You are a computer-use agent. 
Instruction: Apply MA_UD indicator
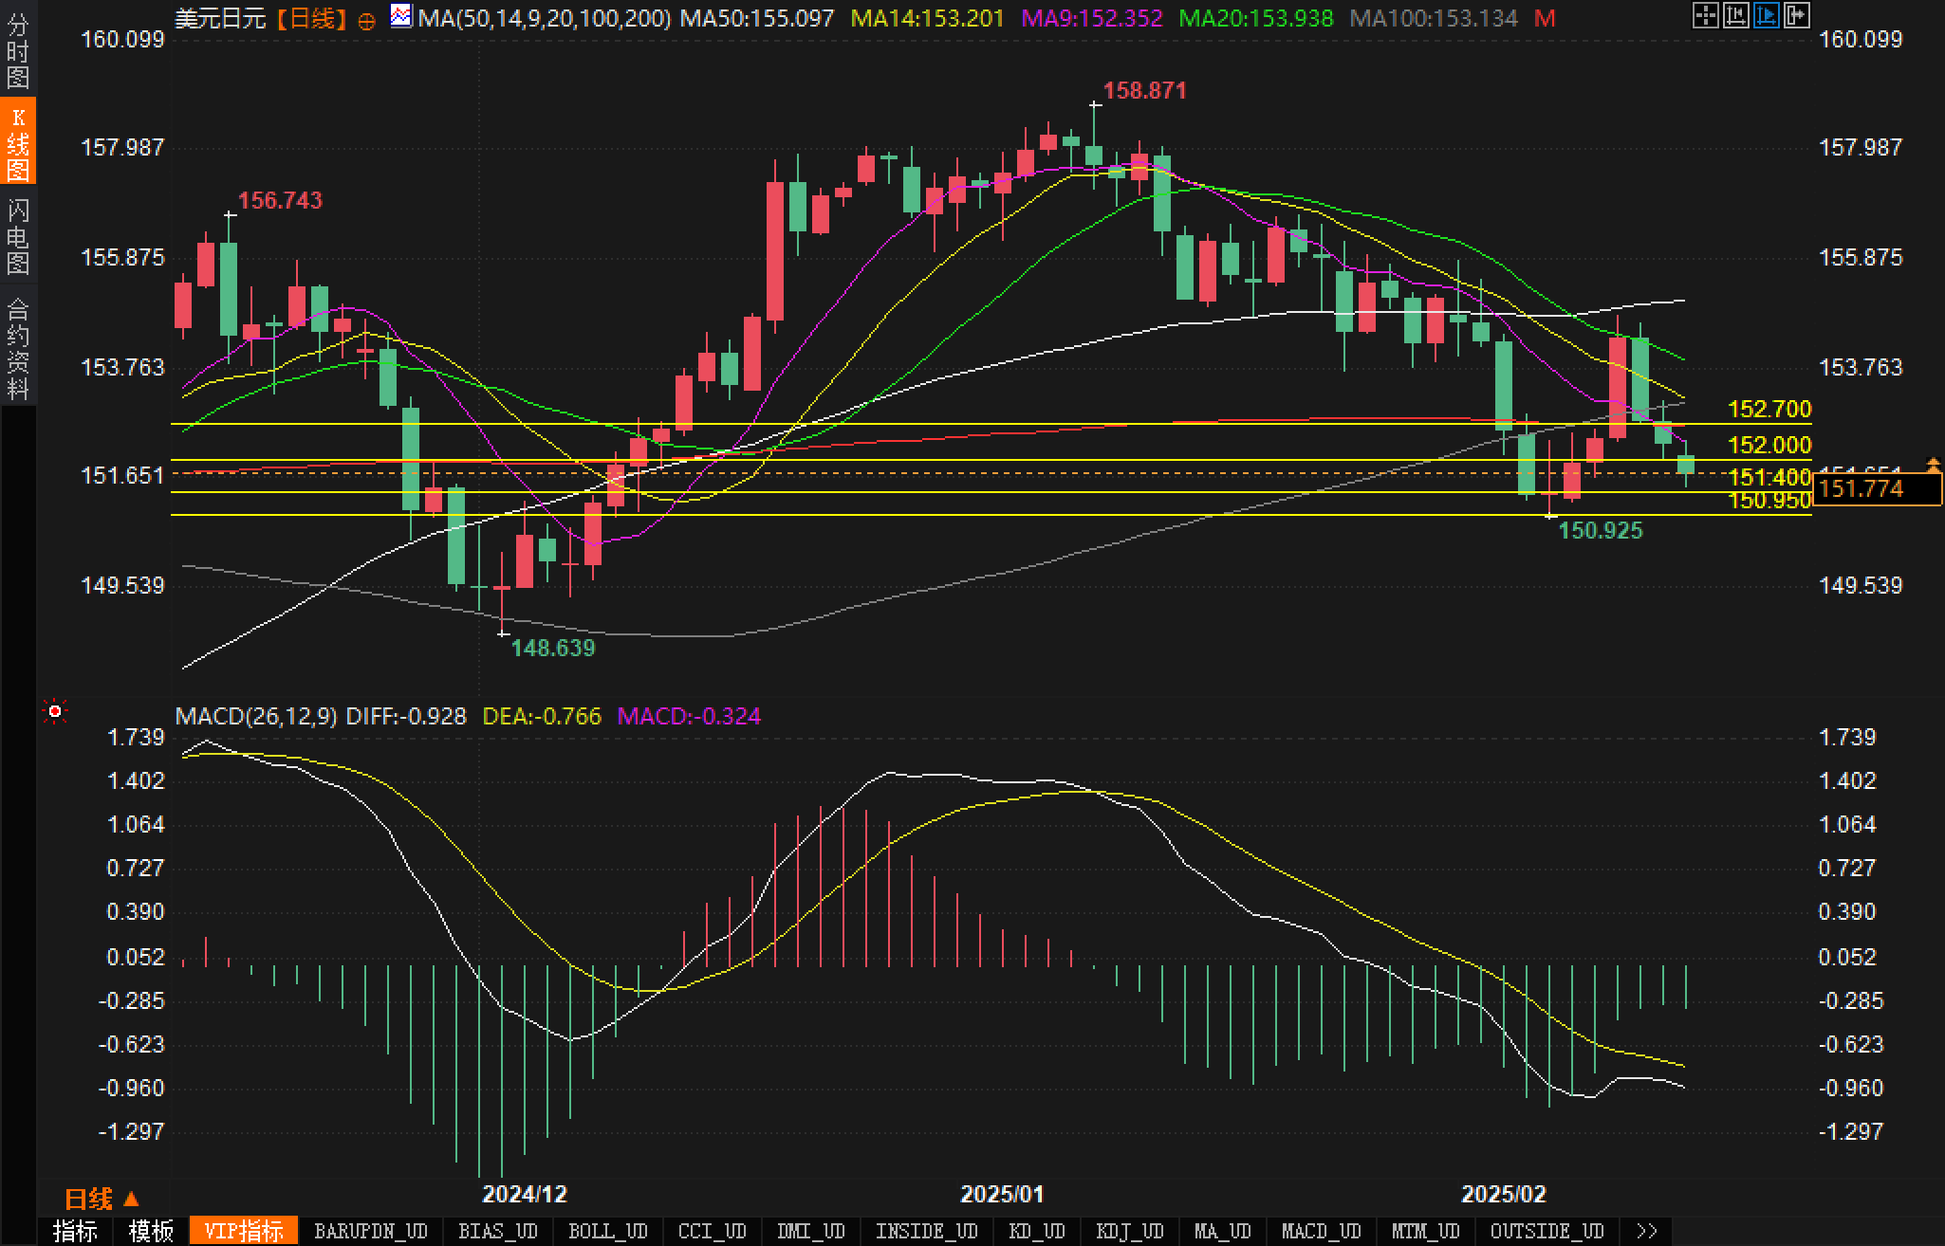coord(1223,1231)
